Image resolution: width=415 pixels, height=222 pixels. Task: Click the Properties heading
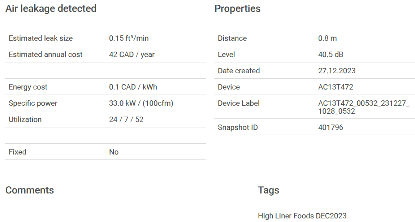coord(237,9)
